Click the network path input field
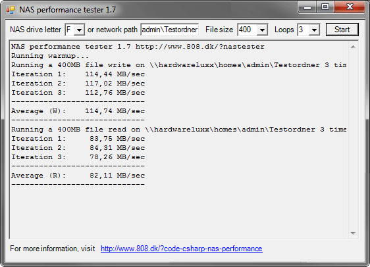This screenshot has height=267, width=370. click(x=169, y=30)
